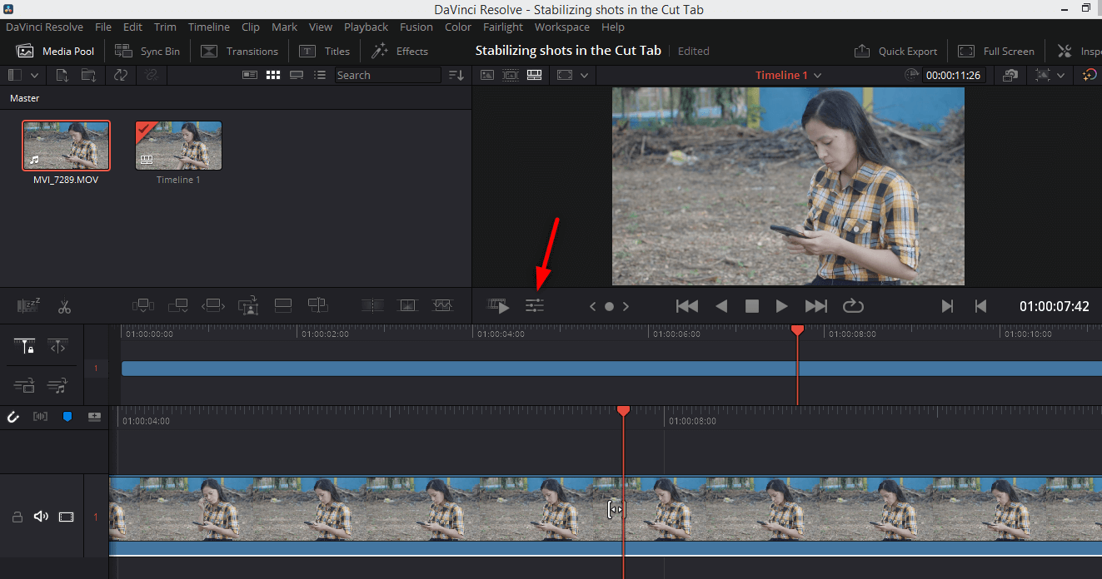Apply a dissolve transition icon
This screenshot has width=1102, height=579.
click(407, 305)
